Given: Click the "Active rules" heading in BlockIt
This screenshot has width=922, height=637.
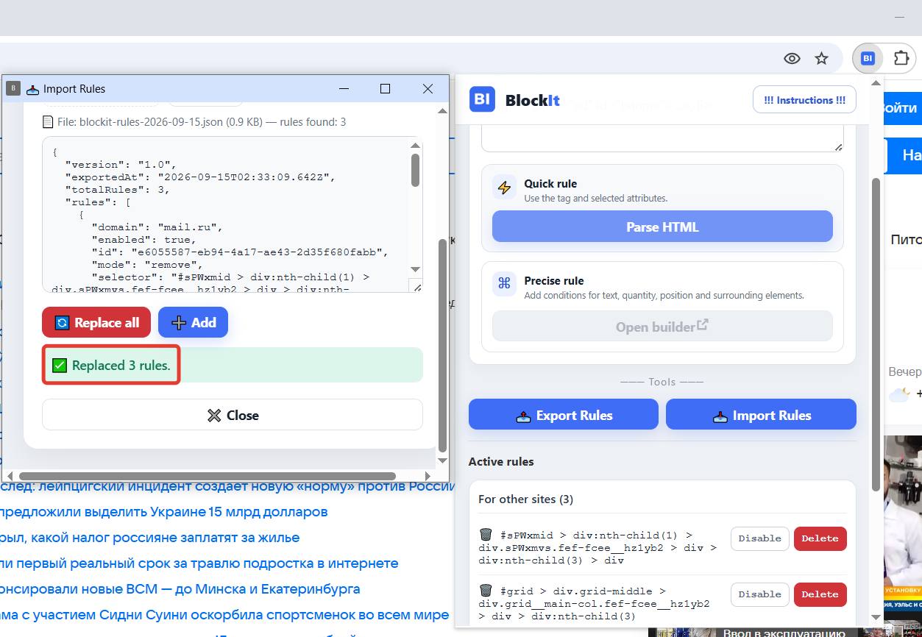Looking at the screenshot, I should click(x=501, y=461).
